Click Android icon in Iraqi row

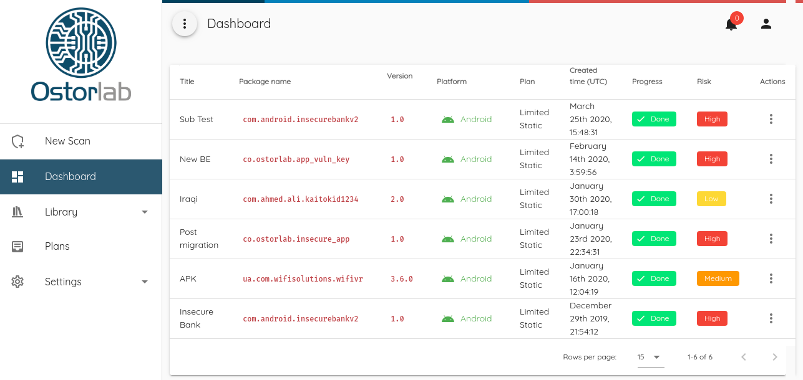click(447, 199)
